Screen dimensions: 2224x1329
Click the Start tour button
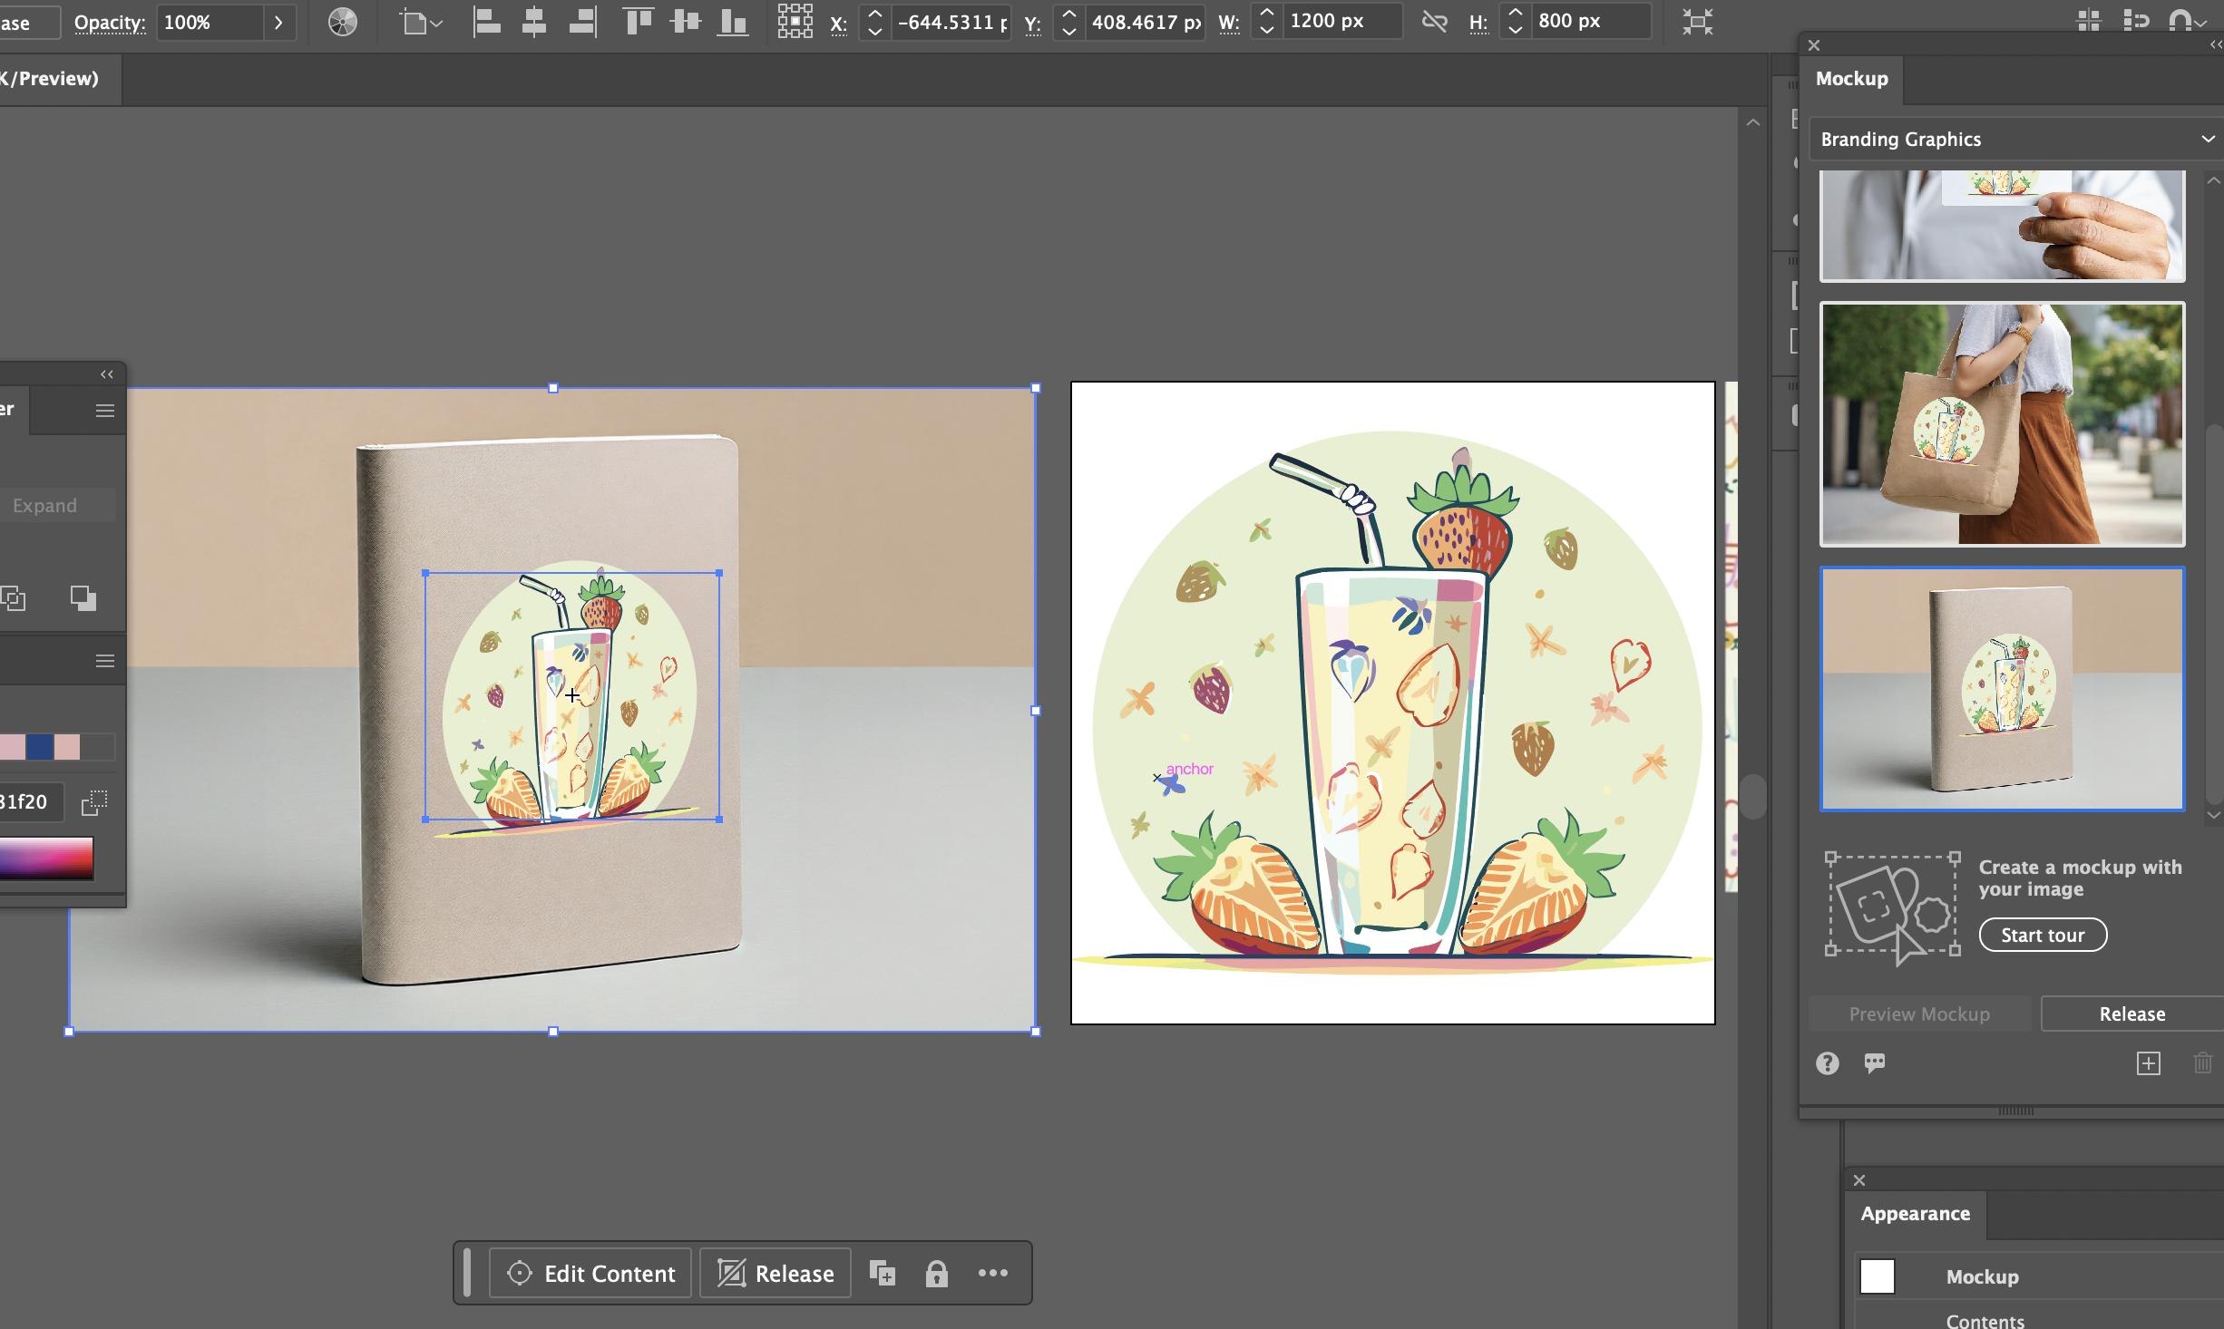pos(2043,935)
